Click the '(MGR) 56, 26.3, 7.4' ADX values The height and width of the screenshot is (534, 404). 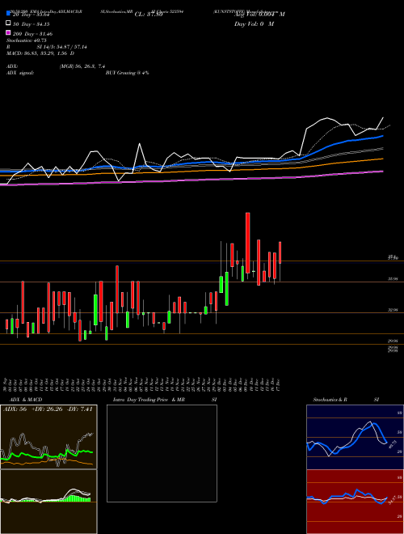82,66
